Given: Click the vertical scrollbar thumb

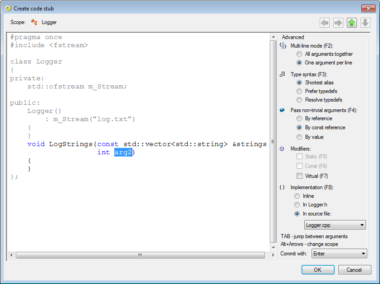Looking at the screenshot, I should click(x=273, y=142).
